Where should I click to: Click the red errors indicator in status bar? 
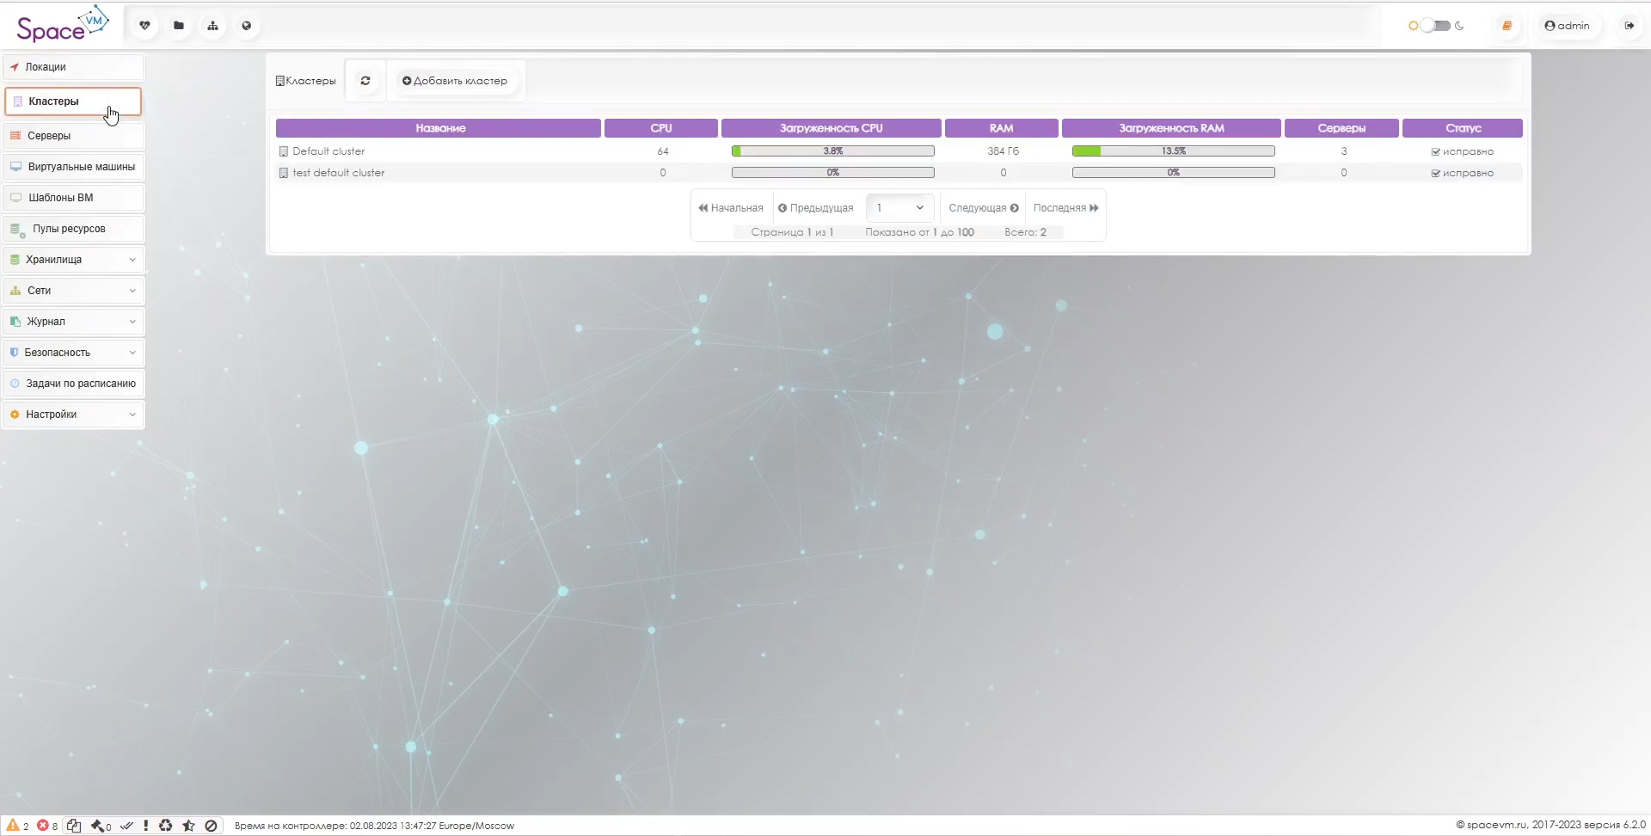tap(47, 826)
